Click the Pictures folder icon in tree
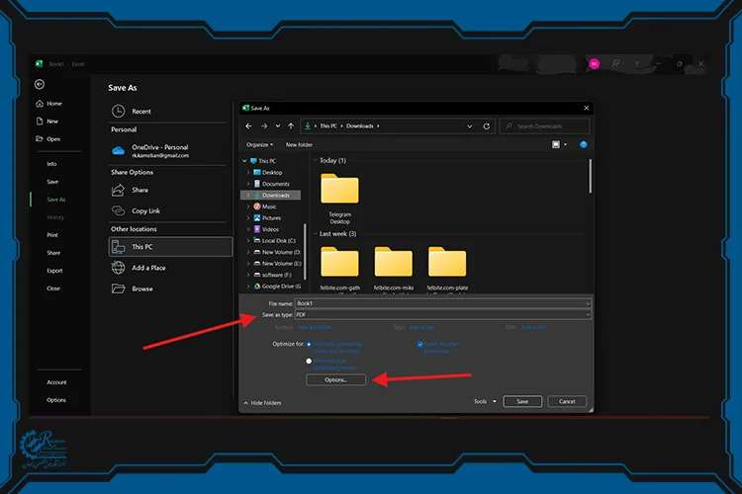Viewport: 742px width, 494px height. point(257,218)
